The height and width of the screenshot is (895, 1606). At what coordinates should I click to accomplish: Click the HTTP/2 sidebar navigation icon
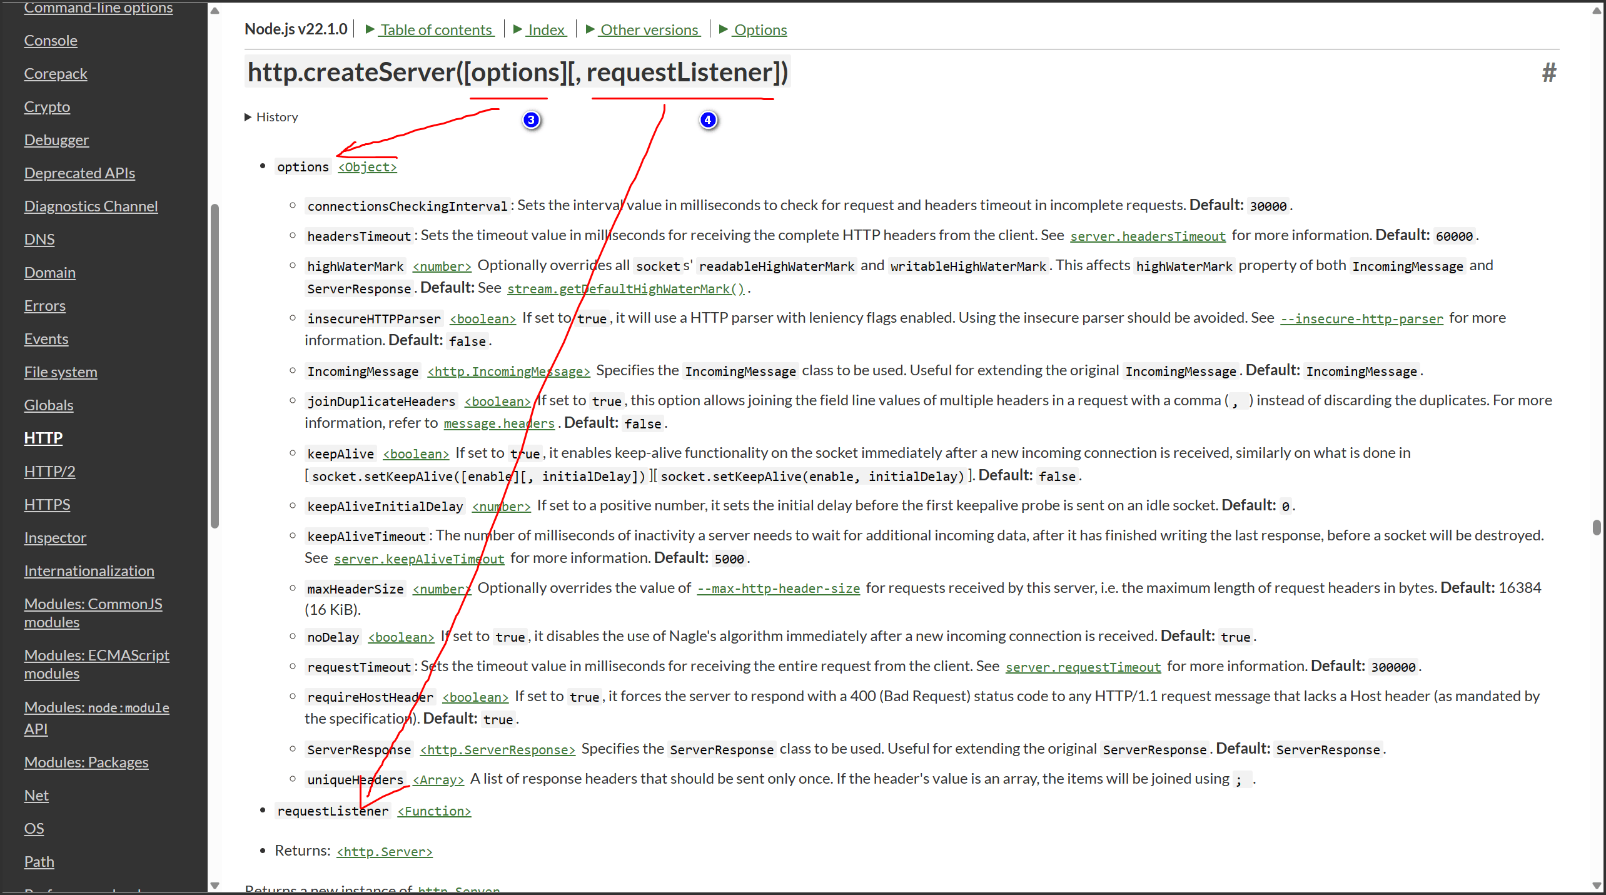tap(49, 471)
